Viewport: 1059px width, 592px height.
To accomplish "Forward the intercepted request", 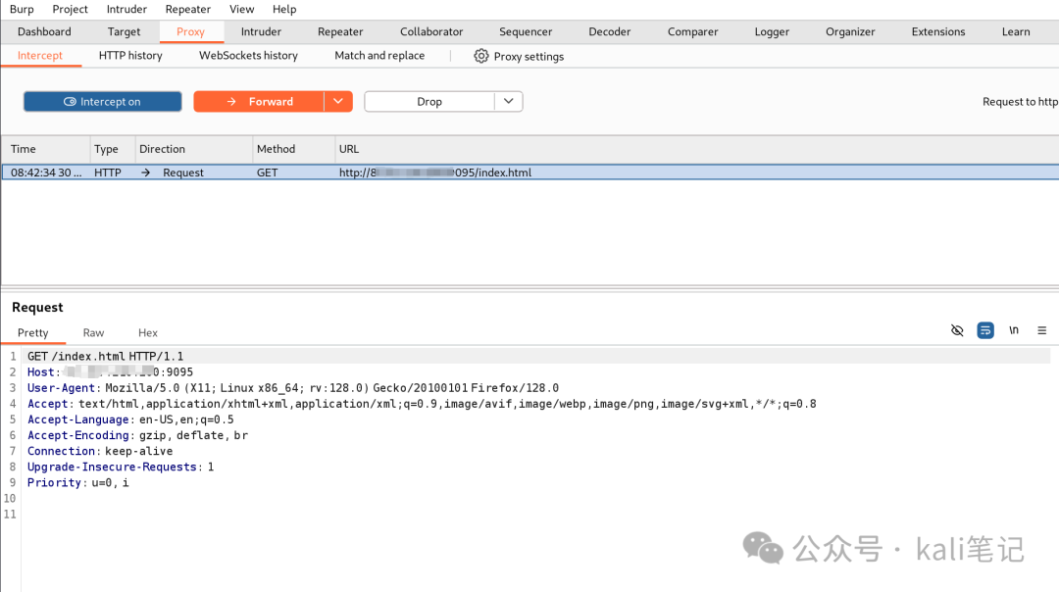I will (x=259, y=101).
